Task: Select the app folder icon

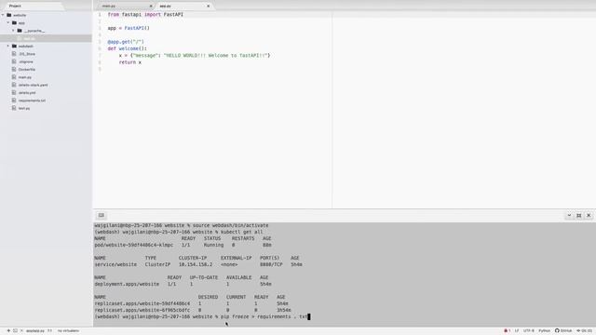Action: coord(15,22)
